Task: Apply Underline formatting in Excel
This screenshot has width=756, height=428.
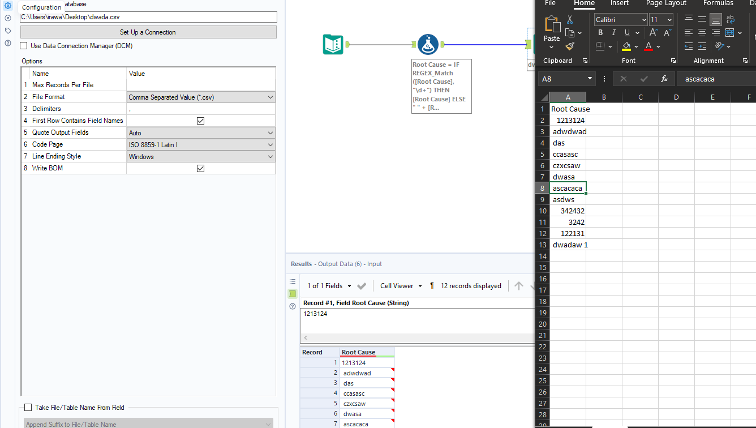Action: 626,32
